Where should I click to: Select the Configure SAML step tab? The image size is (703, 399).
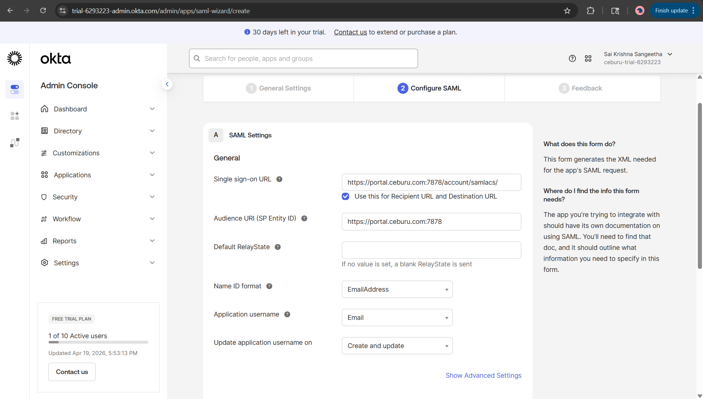pyautogui.click(x=429, y=88)
